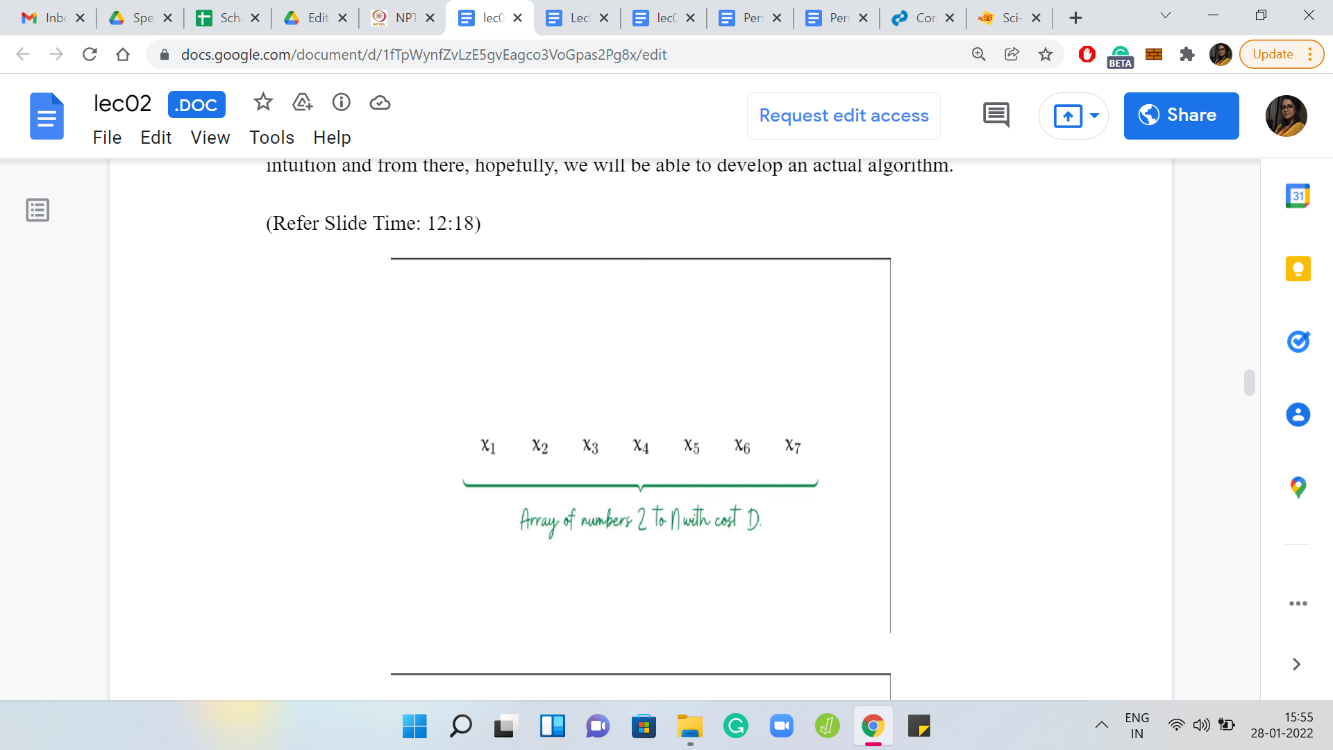This screenshot has height=750, width=1333.
Task: Open Google Maps side panel
Action: click(1297, 487)
